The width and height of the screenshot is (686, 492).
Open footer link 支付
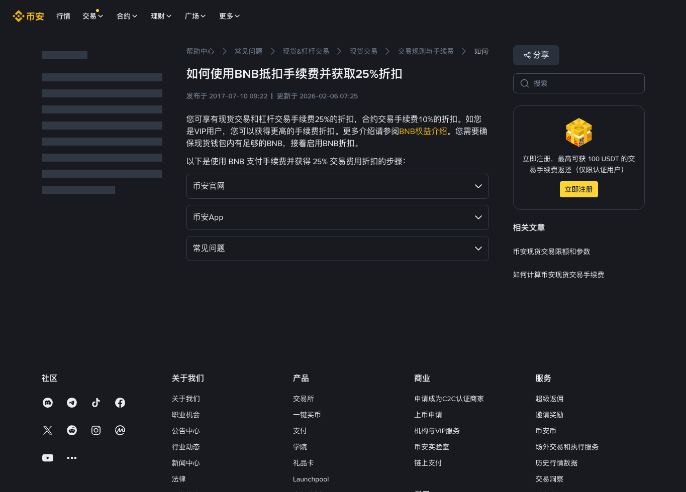(x=300, y=431)
